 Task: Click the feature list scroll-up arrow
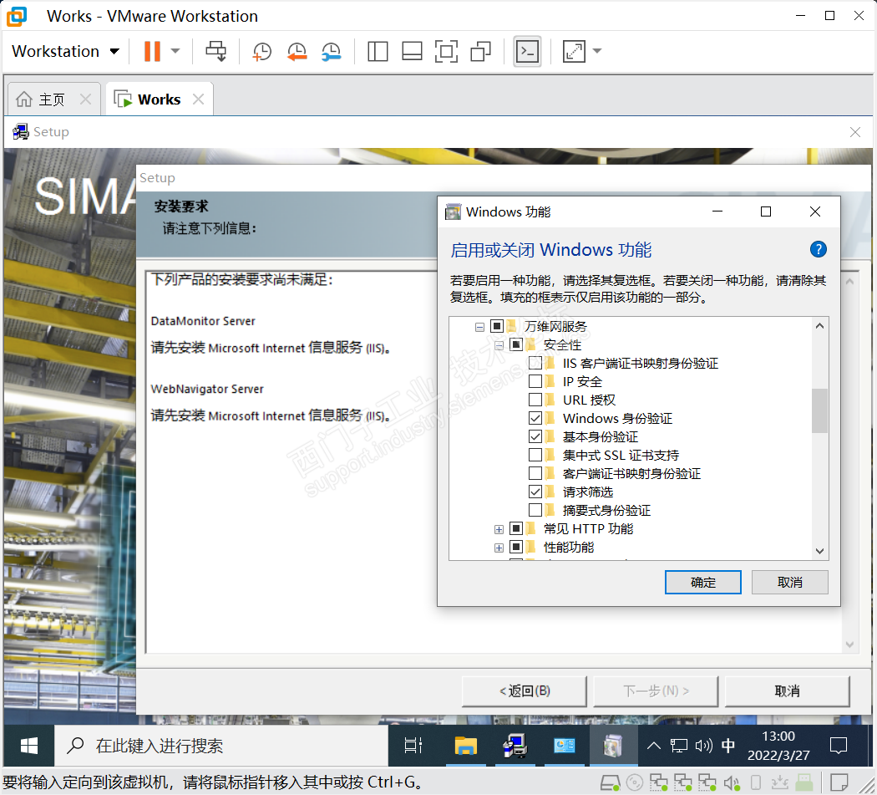tap(820, 326)
